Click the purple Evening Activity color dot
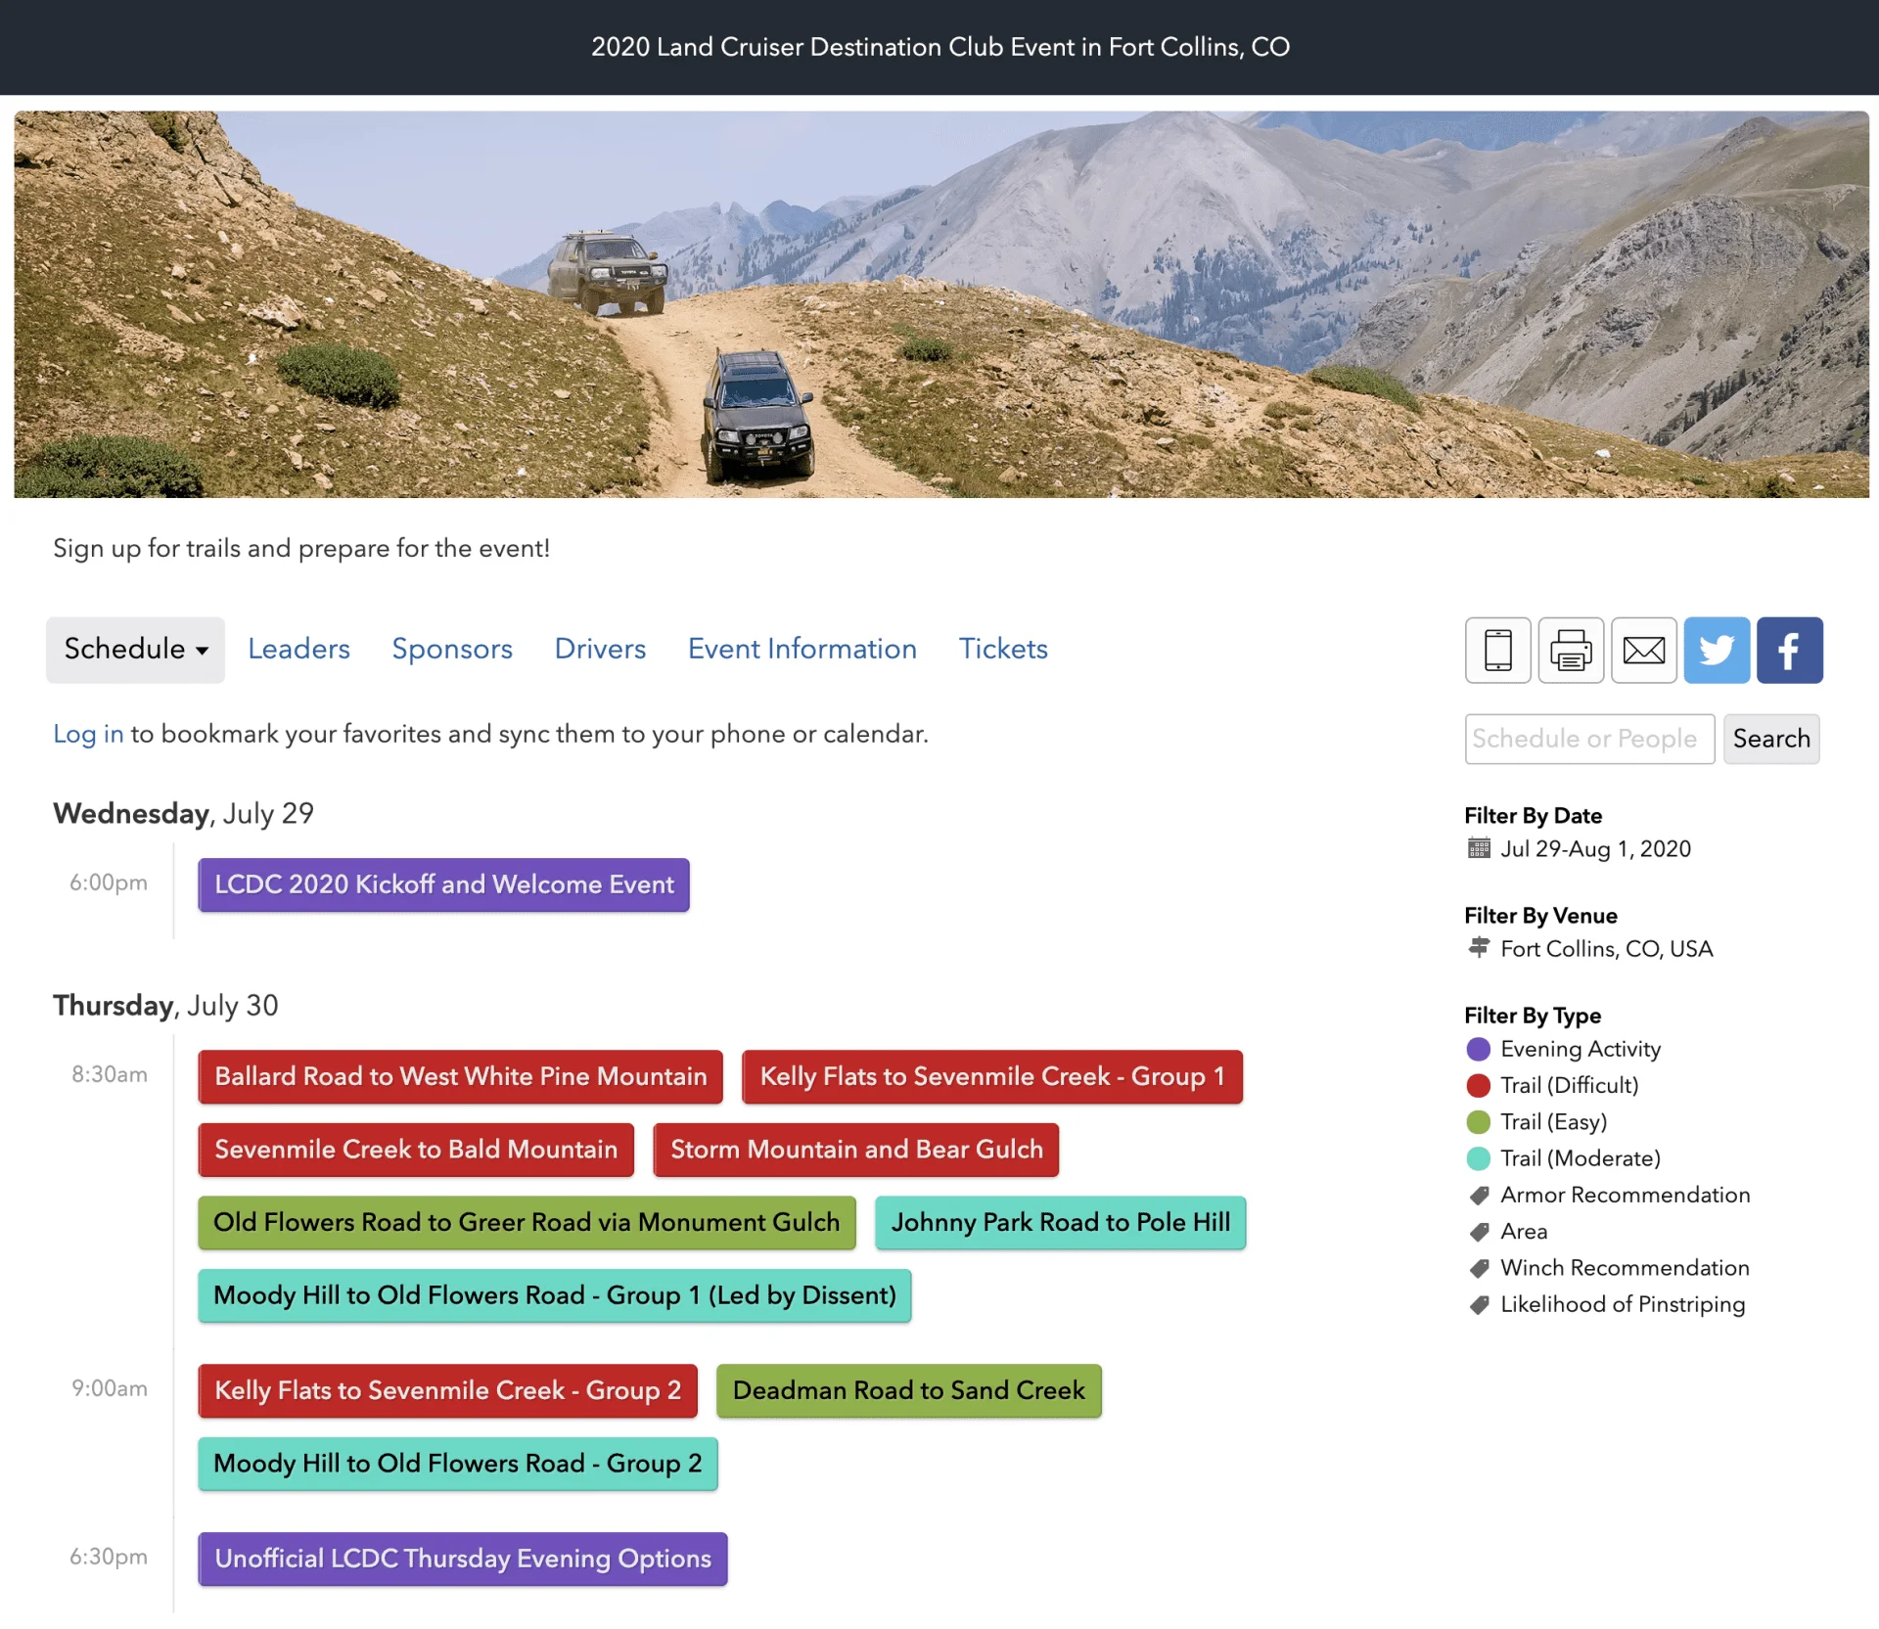The image size is (1879, 1629). pos(1479,1049)
